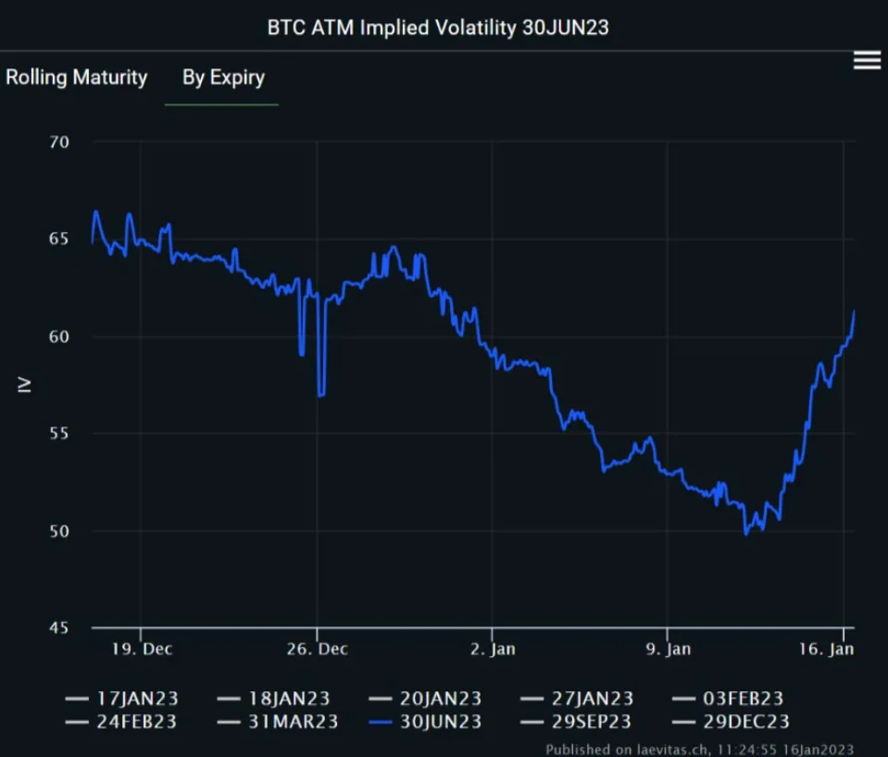888x757 pixels.
Task: Click the chart title BTC ATM Implied Volatility
Action: [x=438, y=27]
